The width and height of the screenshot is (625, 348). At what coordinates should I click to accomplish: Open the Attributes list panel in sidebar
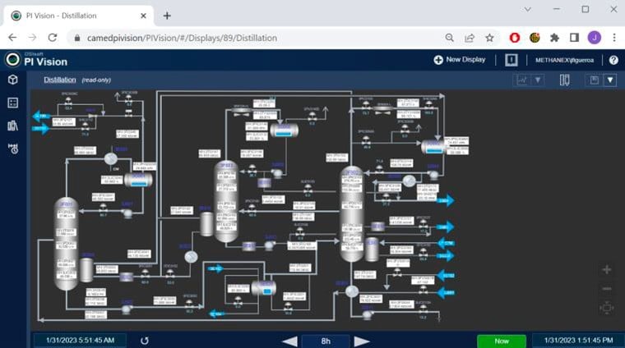(12, 103)
